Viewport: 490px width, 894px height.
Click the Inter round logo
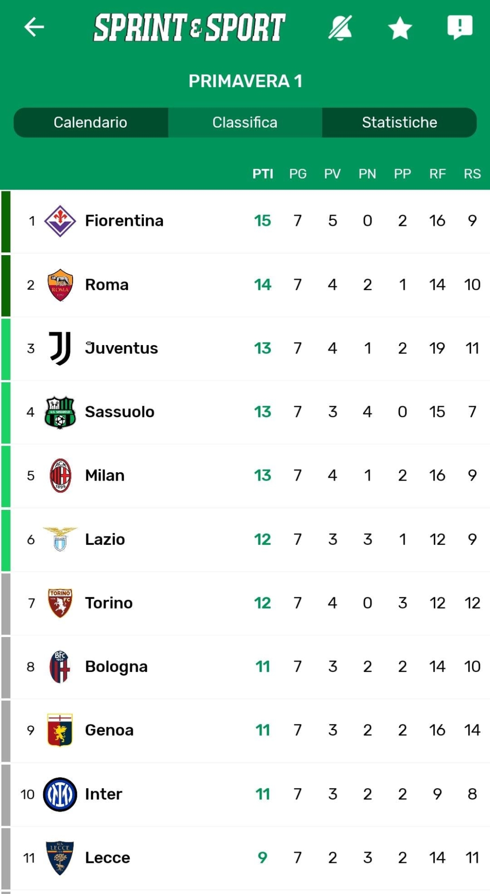tap(60, 794)
